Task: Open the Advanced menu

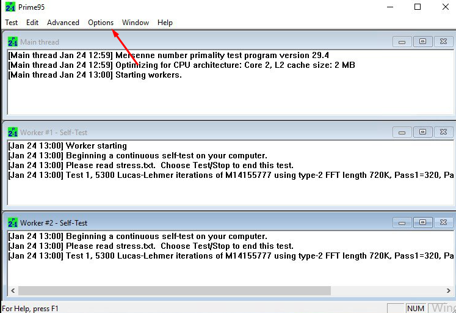Action: tap(63, 23)
